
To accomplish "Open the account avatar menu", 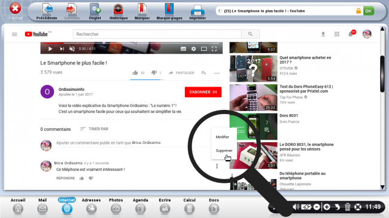I will (x=367, y=34).
